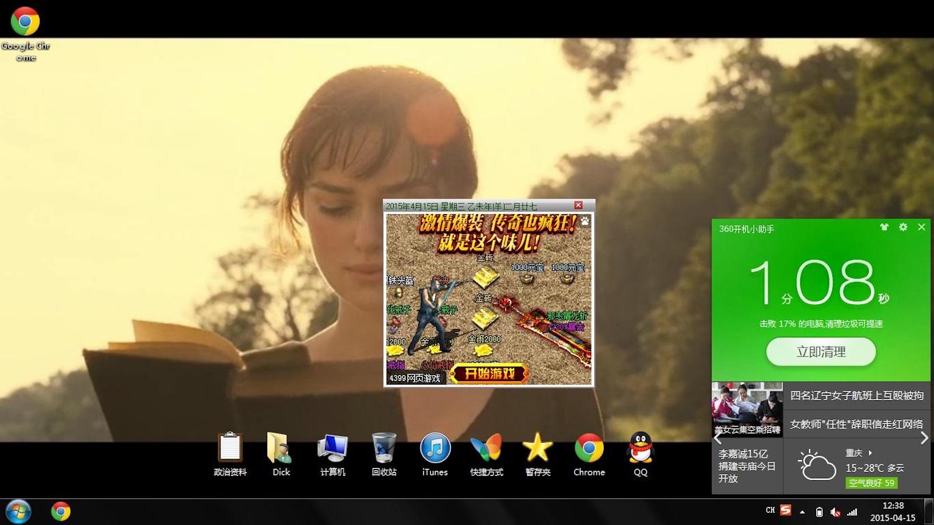Viewport: 934px width, 525px height.
Task: Open the Dick user folder
Action: pyautogui.click(x=281, y=449)
